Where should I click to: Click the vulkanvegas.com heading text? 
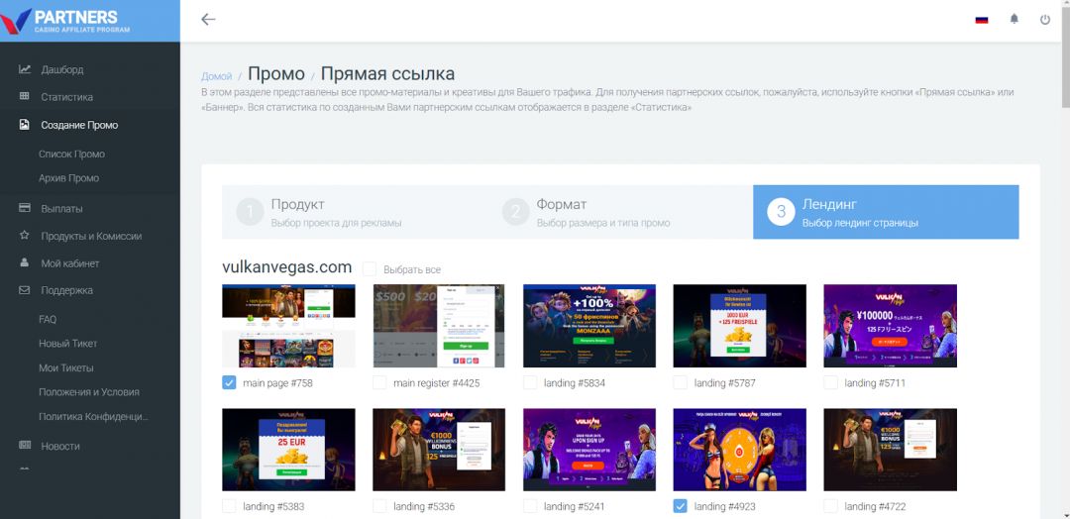coord(286,267)
